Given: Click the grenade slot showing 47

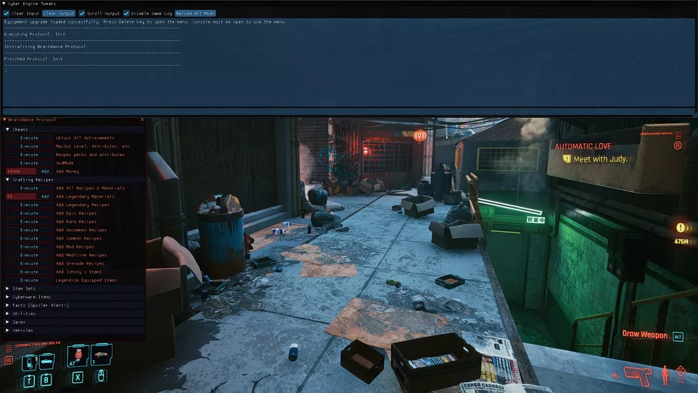Looking at the screenshot, I should pos(78,356).
